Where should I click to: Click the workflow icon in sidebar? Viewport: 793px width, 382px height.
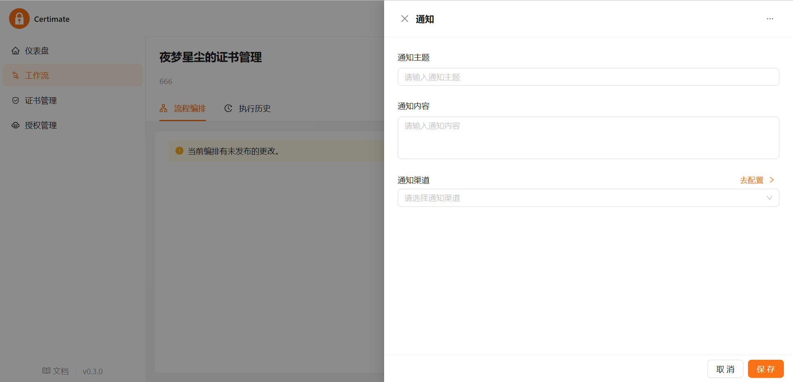(16, 75)
